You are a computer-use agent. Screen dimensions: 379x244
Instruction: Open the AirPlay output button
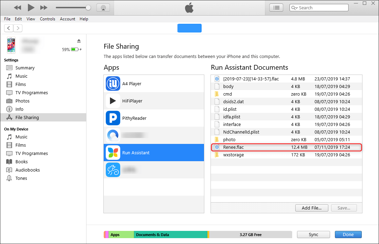[103, 8]
